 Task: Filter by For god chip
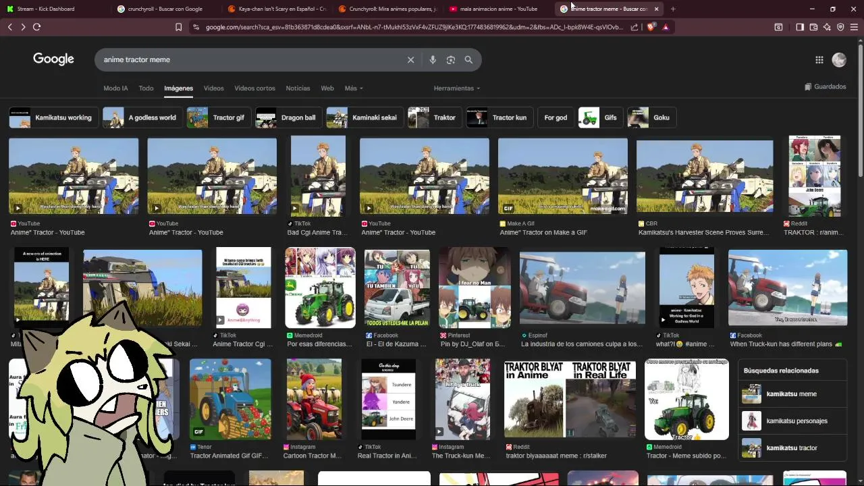[x=556, y=117]
